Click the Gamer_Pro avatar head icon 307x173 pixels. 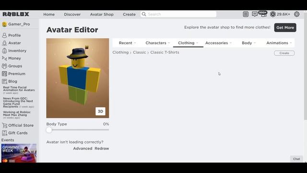click(x=4, y=24)
